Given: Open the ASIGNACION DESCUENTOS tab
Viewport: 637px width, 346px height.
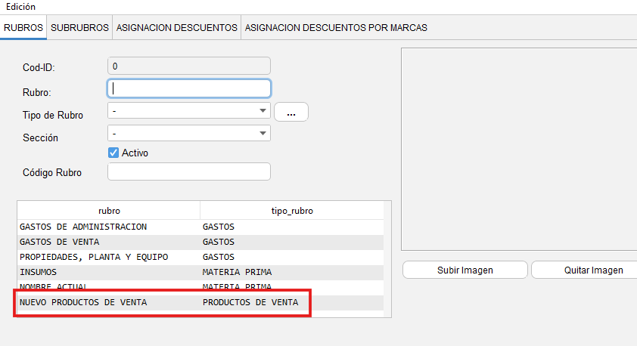Looking at the screenshot, I should tap(176, 27).
